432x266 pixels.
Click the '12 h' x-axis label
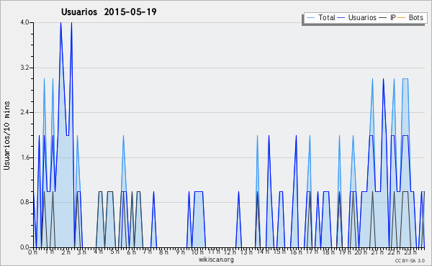click(230, 252)
